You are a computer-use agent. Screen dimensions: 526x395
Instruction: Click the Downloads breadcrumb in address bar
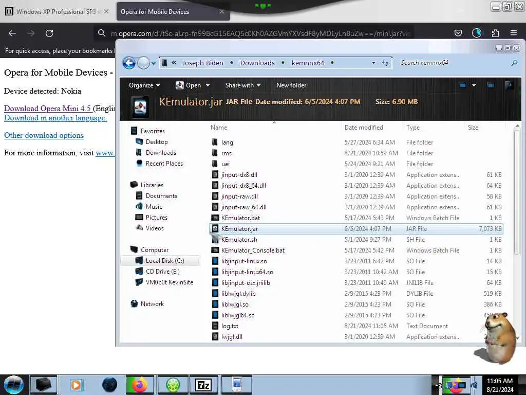(257, 63)
